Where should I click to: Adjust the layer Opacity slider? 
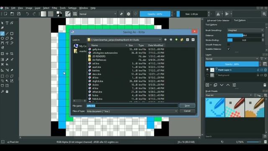tap(232, 64)
